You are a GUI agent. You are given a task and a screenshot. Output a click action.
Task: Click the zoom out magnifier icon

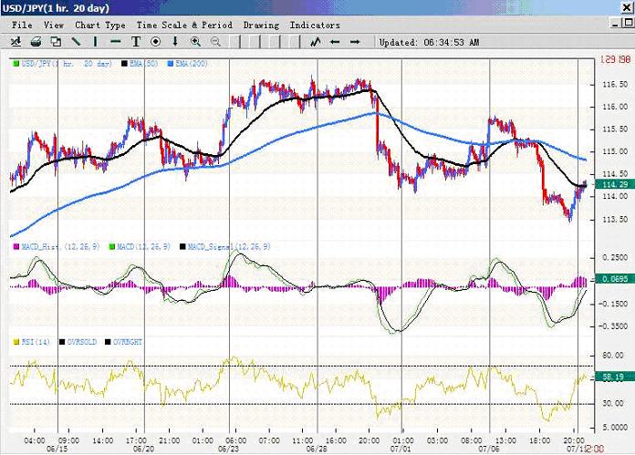[x=215, y=42]
